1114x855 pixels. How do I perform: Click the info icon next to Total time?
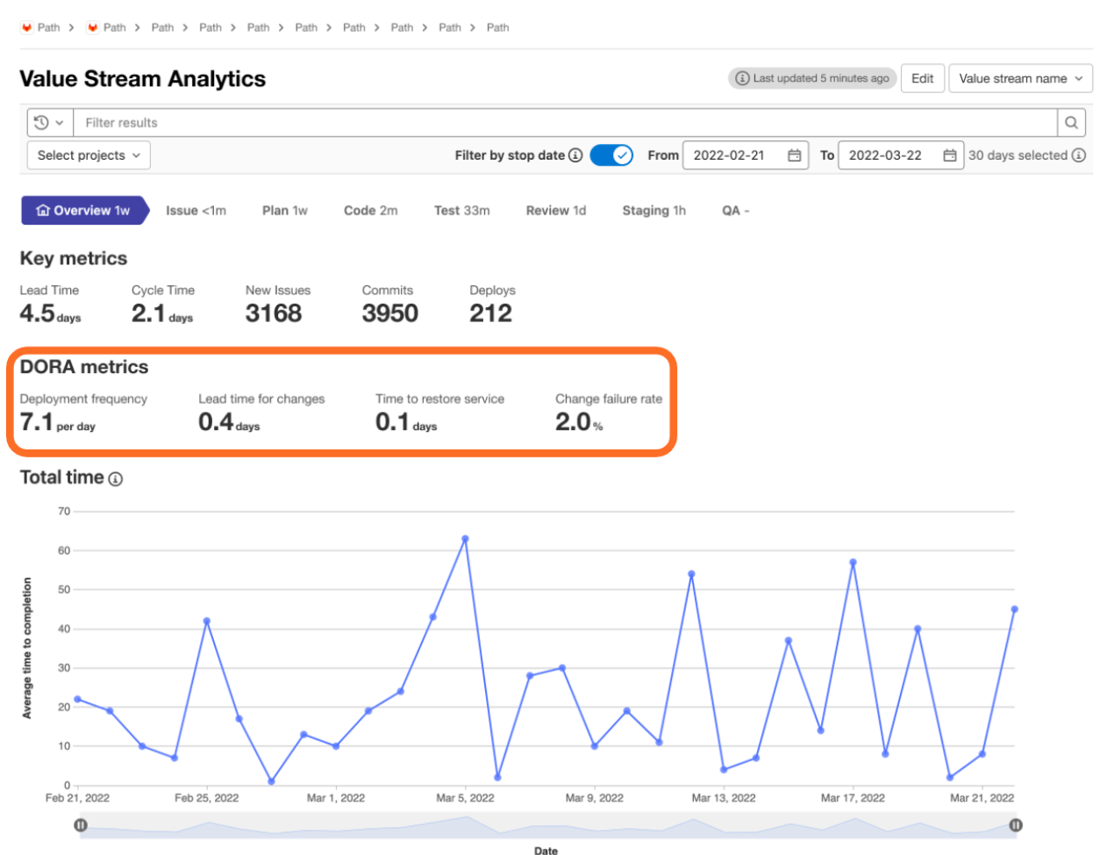click(116, 478)
